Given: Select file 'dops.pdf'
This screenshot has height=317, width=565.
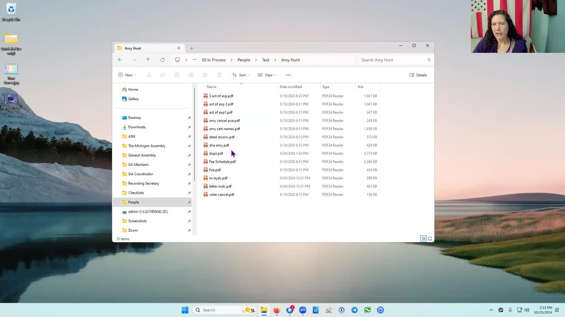Looking at the screenshot, I should point(216,154).
